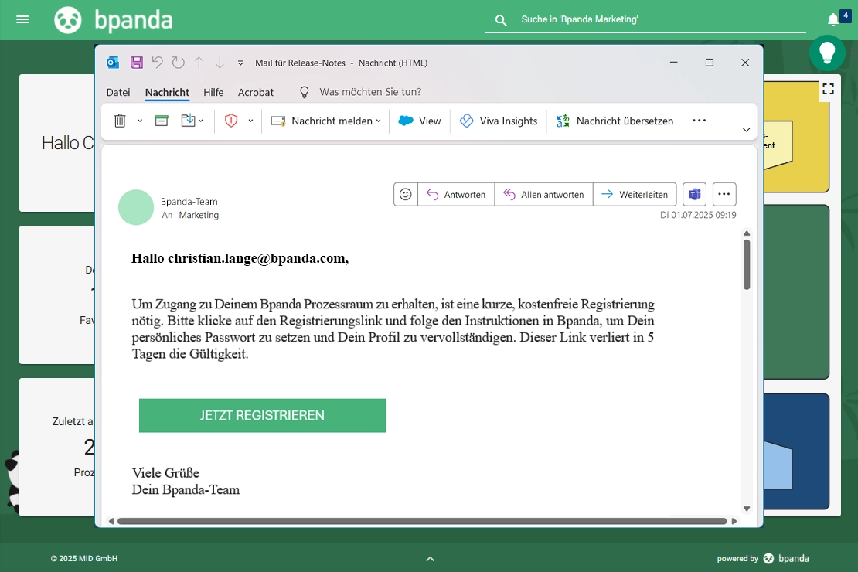Viewport: 858px width, 572px height.
Task: Save the message with the disk icon
Action: point(137,63)
